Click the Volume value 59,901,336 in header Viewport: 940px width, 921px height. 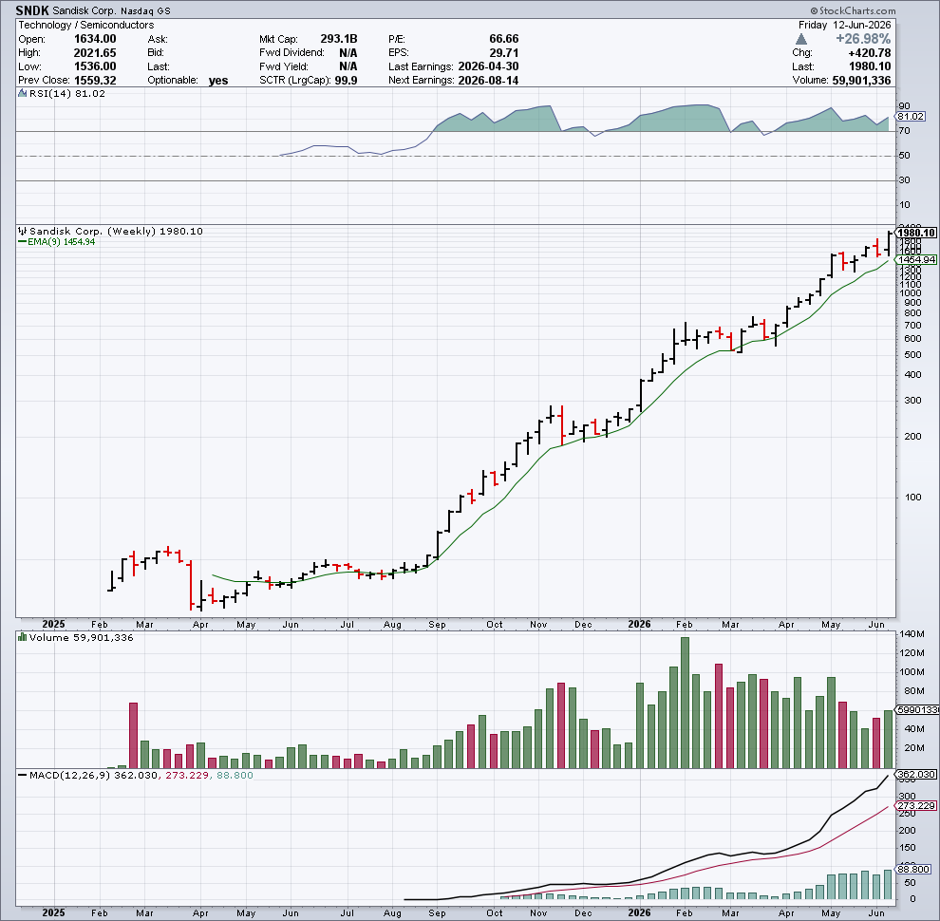861,81
